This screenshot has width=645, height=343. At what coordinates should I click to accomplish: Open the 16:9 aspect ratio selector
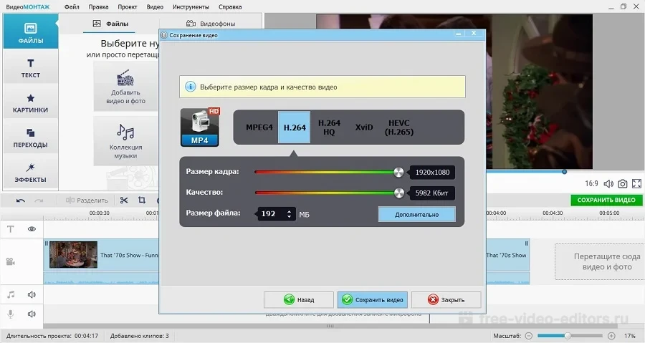tap(591, 184)
